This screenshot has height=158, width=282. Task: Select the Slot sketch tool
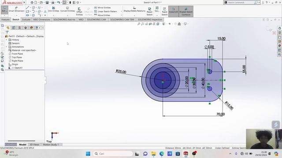(27, 15)
